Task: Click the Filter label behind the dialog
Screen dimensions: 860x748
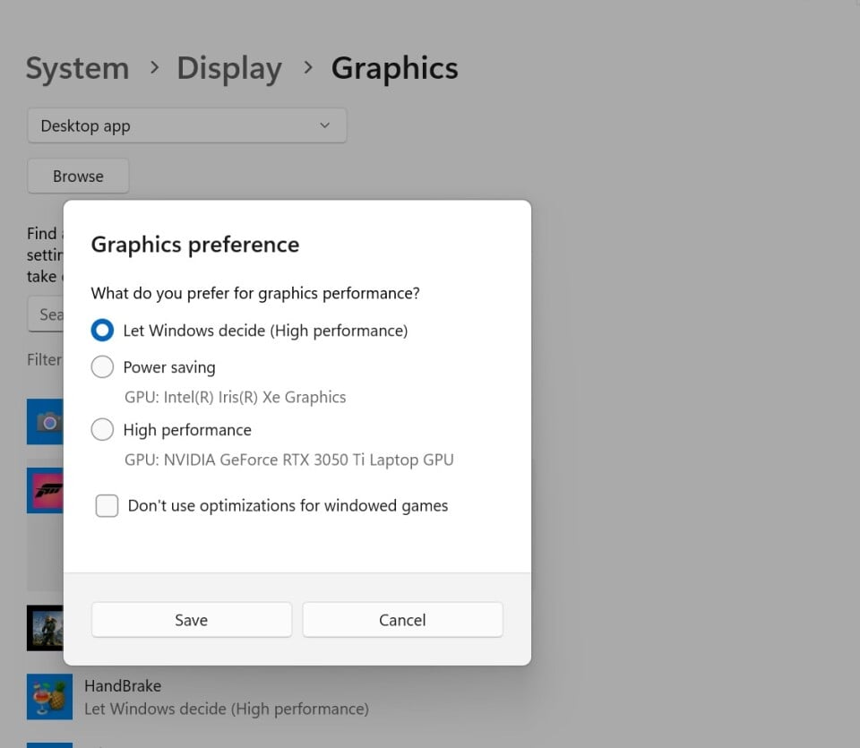Action: tap(45, 360)
